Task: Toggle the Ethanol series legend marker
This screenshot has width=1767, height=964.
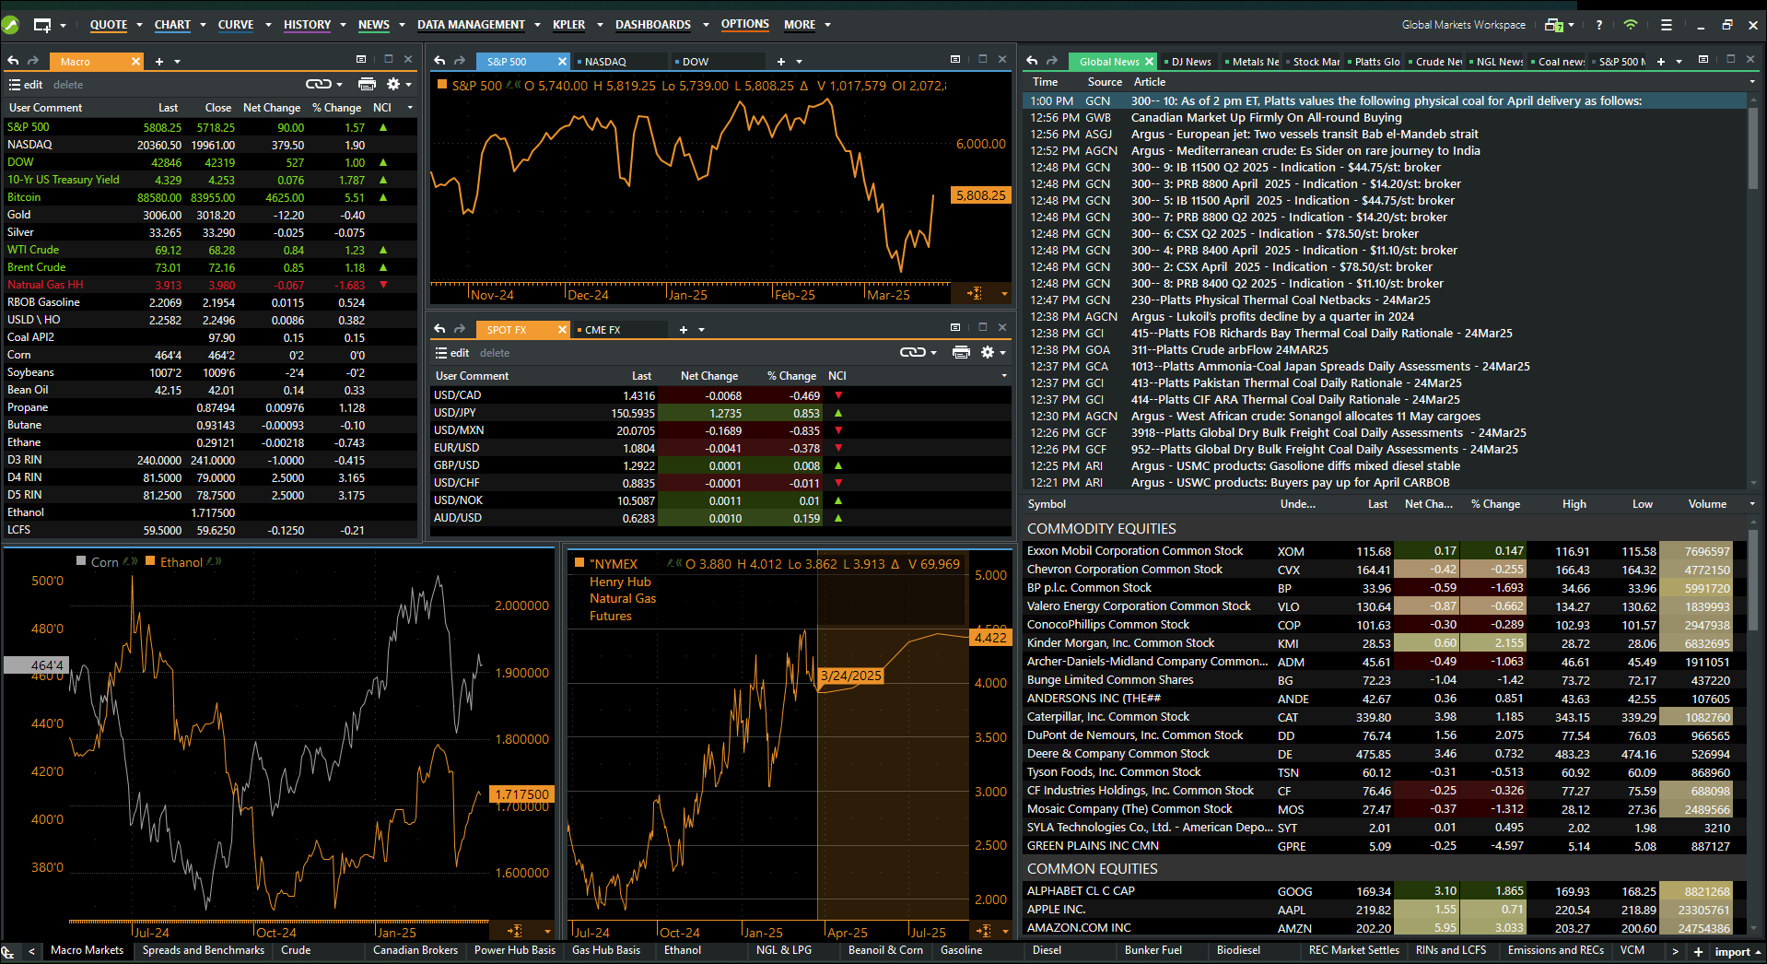Action: click(150, 561)
